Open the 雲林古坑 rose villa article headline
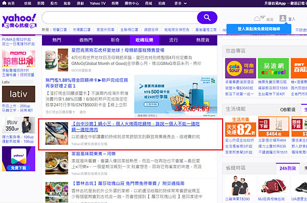This screenshot has width=307, height=203. (127, 184)
